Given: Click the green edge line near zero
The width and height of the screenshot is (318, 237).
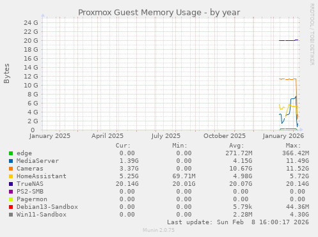Looking at the screenshot, I should [x=288, y=129].
